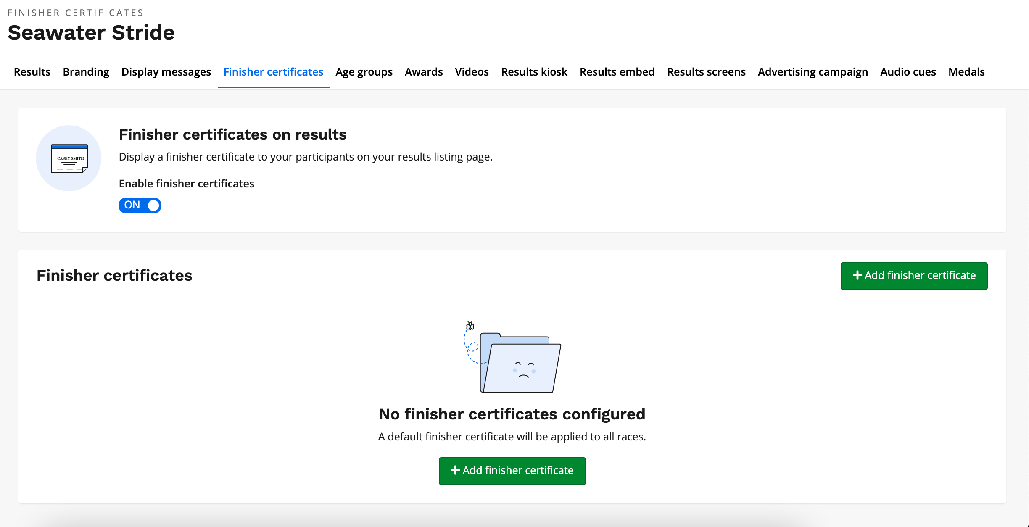
Task: Select the Finisher certificates tab
Action: [273, 72]
